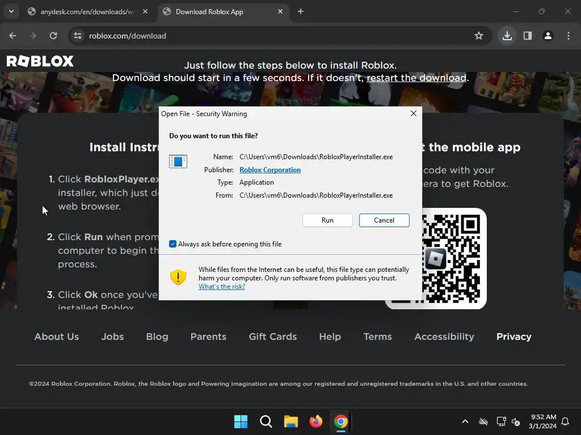Open a new tab with the plus button
Viewport: 581px width, 435px height.
(x=301, y=11)
